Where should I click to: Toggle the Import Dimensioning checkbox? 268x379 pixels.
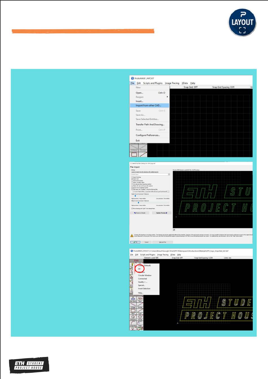tap(132, 181)
